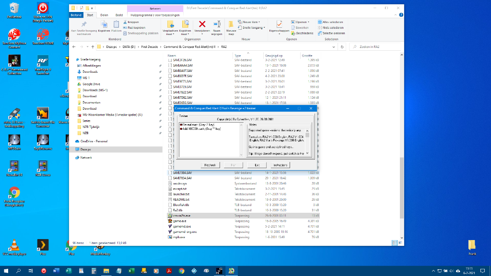Refresh the RA2 folder view
The height and width of the screenshot is (276, 491).
342,47
